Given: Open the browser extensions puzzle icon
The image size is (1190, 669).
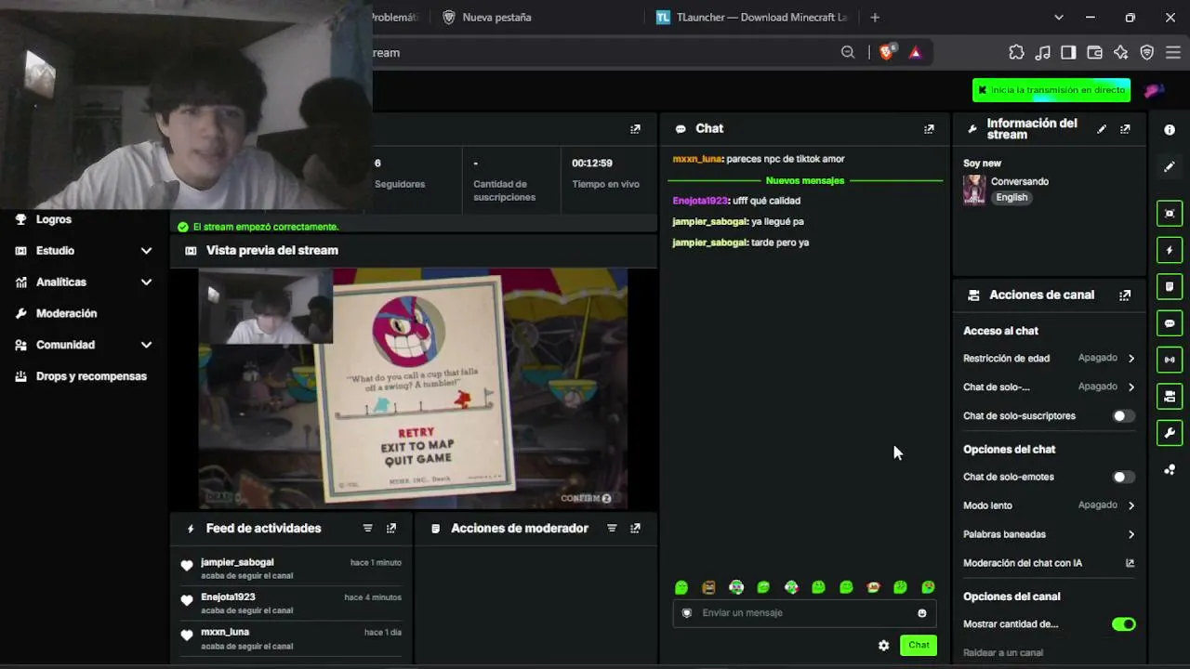Looking at the screenshot, I should pos(1016,53).
